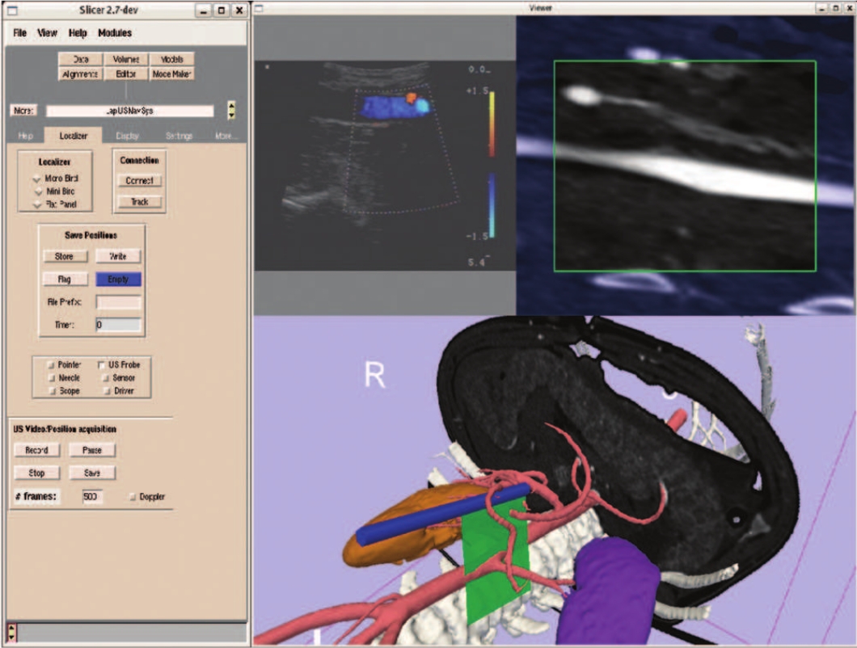Viewport: 857px width, 648px height.
Task: Click the Record button for US video
Action: pyautogui.click(x=36, y=450)
